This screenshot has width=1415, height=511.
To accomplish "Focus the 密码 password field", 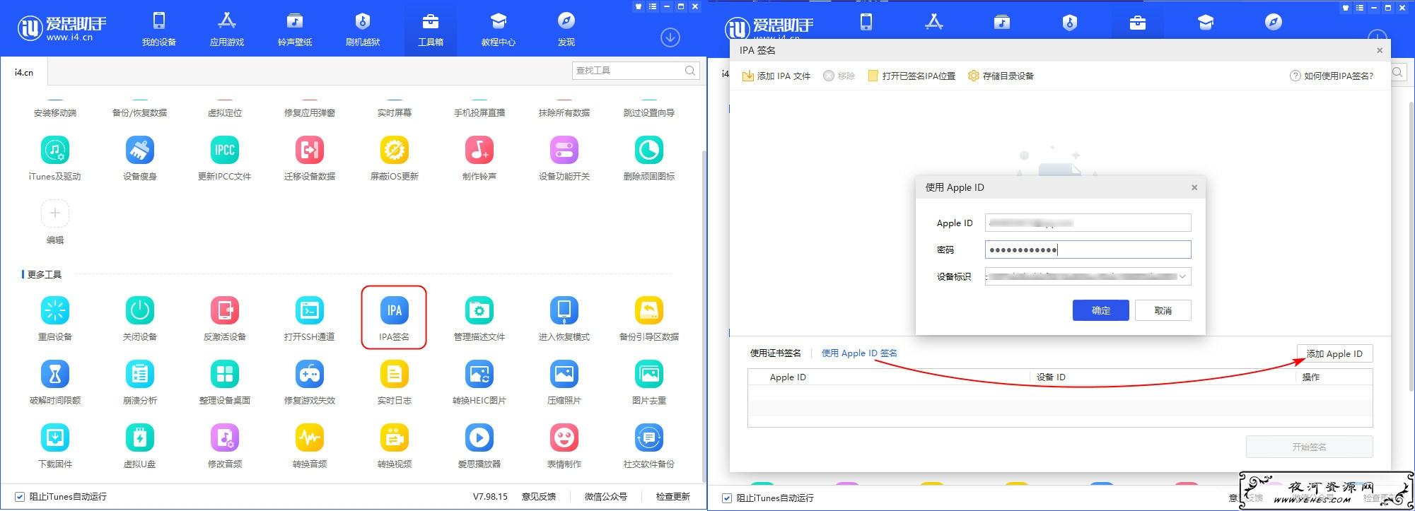I will click(1088, 249).
